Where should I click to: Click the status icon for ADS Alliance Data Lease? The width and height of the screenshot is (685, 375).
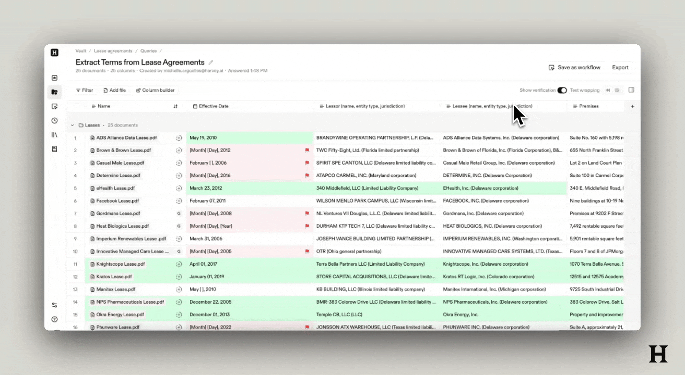[x=179, y=138]
